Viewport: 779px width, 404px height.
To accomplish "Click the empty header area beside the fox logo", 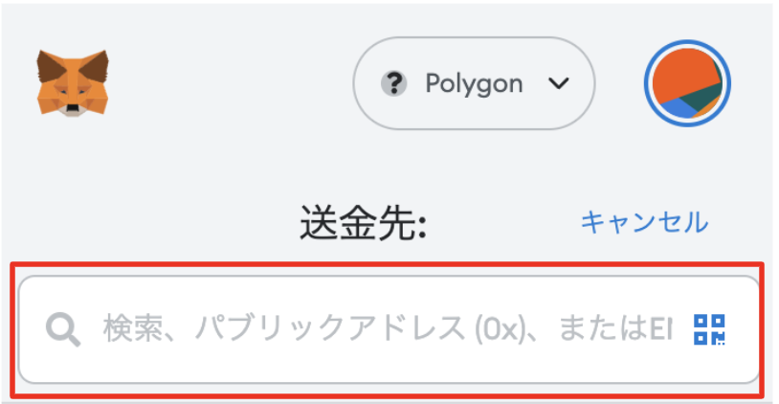I will pos(229,83).
